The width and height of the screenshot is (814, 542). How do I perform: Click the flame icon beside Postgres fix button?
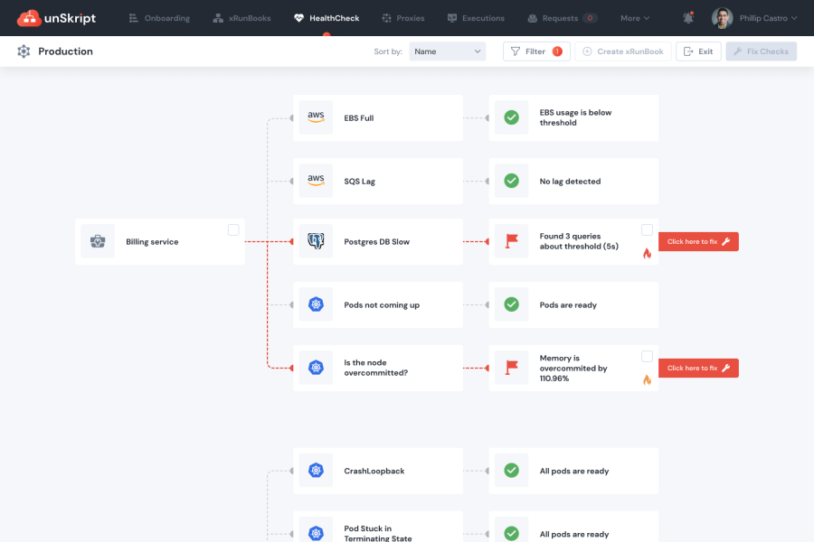pos(646,253)
